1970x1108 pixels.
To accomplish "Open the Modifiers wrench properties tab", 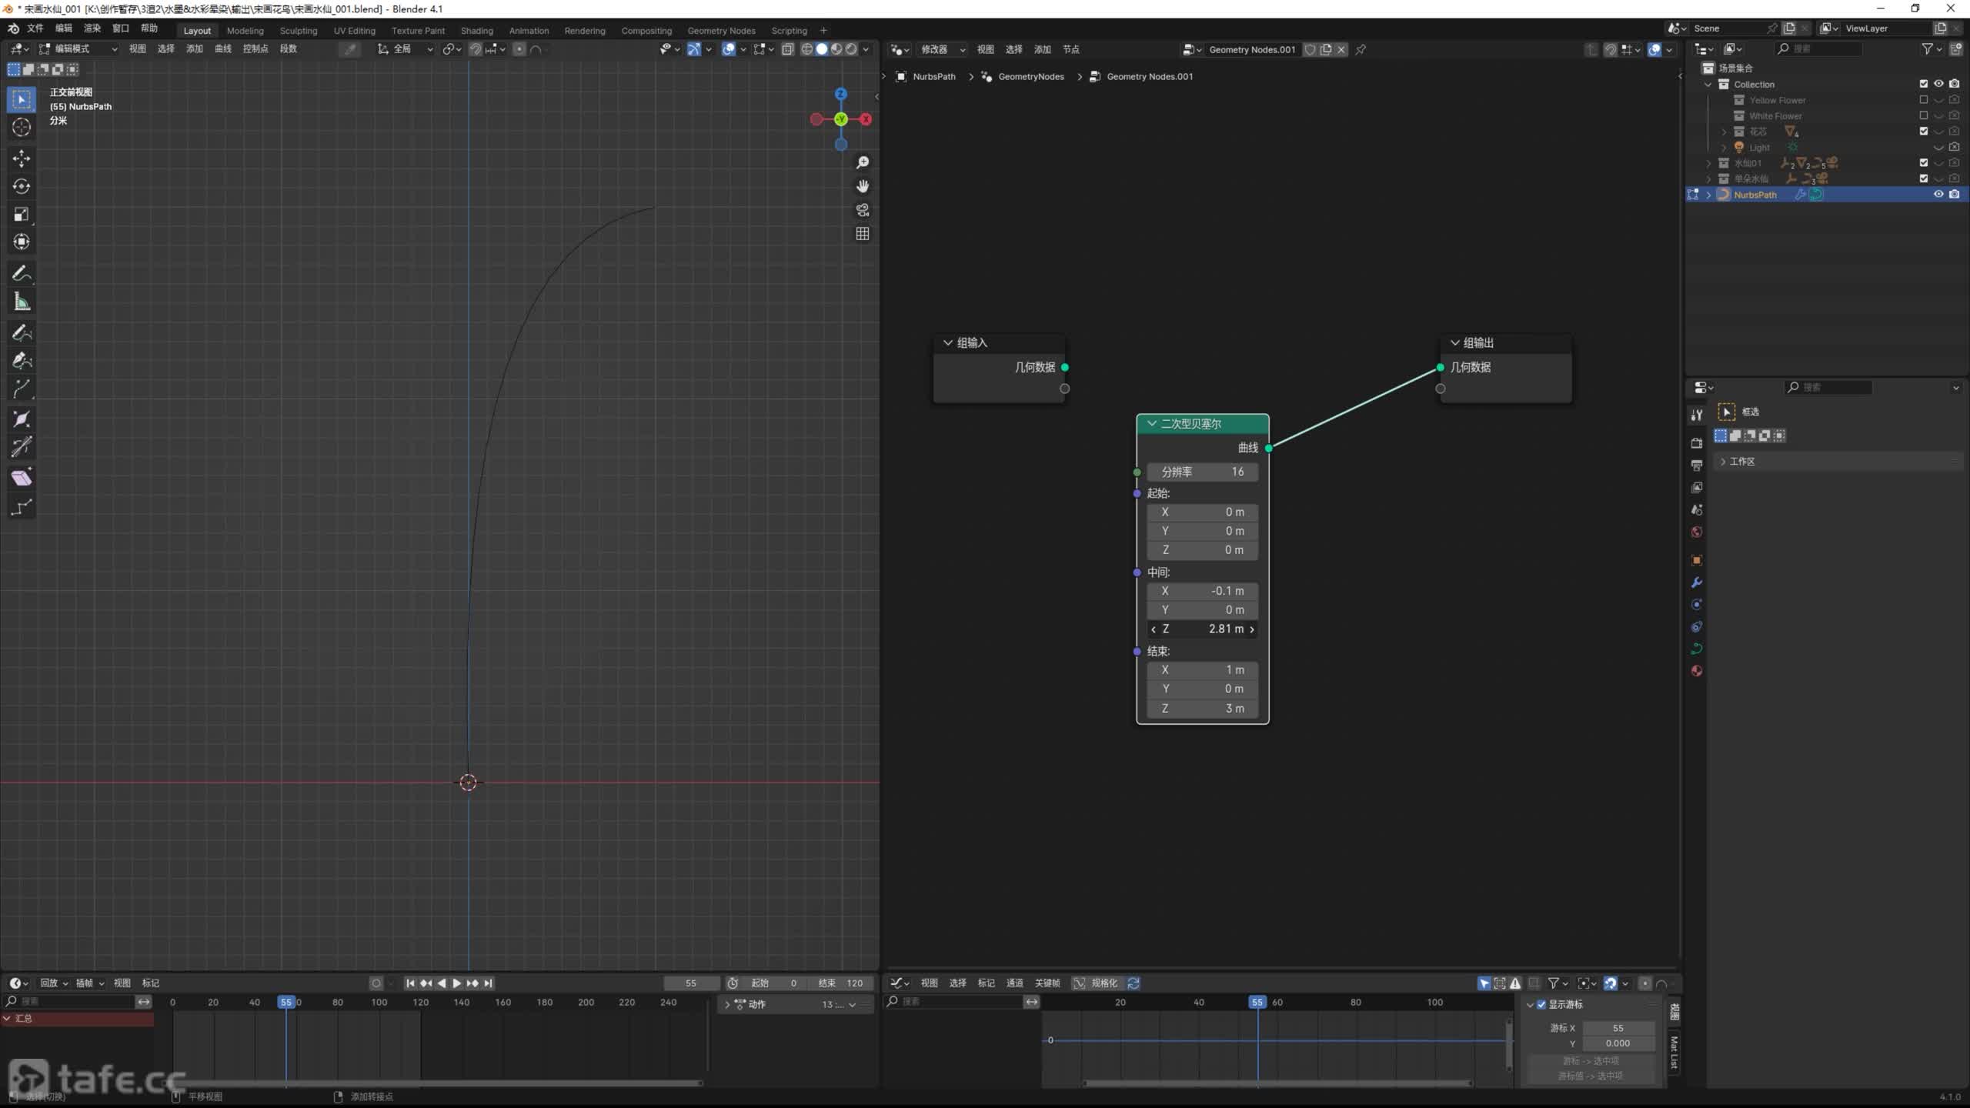I will [x=1697, y=582].
